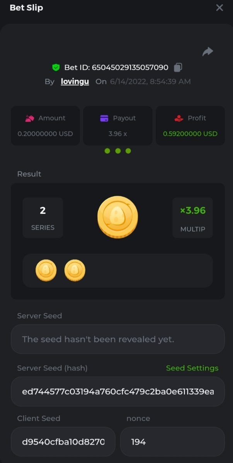The width and height of the screenshot is (233, 463).
Task: Click the Amount card icon
Action: coord(29,118)
